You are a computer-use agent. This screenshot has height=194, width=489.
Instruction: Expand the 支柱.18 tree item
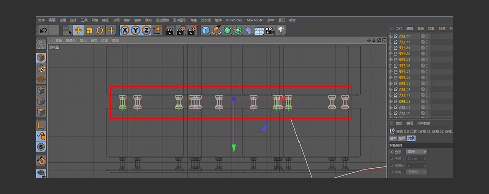click(x=391, y=66)
